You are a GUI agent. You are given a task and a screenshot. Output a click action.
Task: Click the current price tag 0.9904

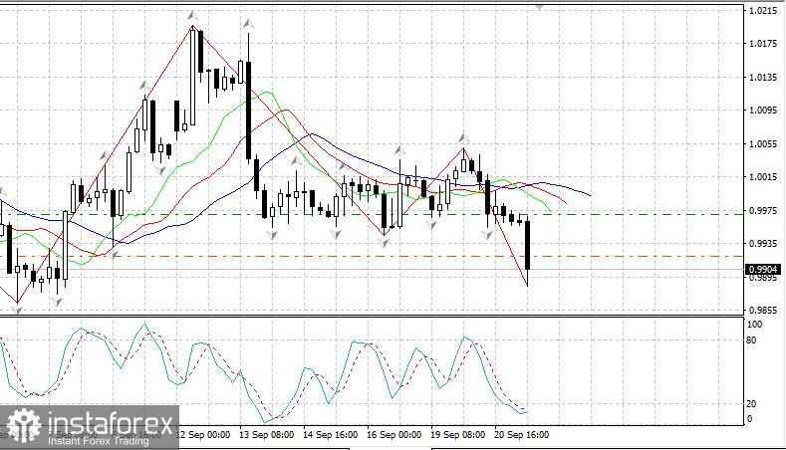point(762,269)
